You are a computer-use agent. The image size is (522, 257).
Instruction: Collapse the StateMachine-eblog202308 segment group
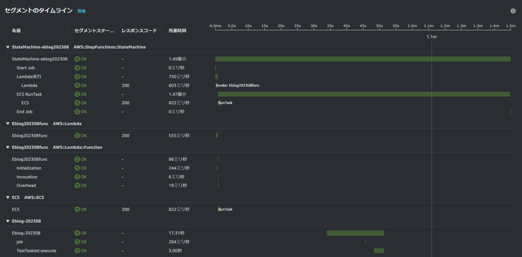click(x=7, y=47)
